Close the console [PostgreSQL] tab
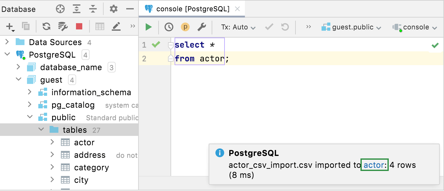Viewport: 444px width, 191px height. [237, 9]
